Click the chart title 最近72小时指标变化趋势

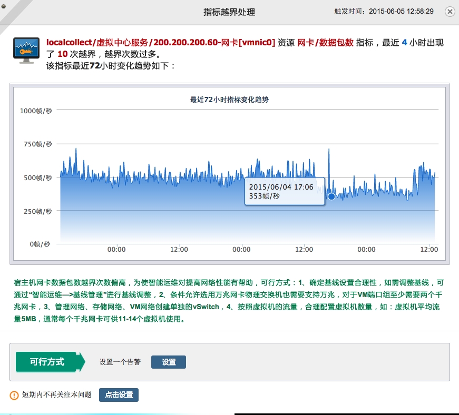(229, 101)
